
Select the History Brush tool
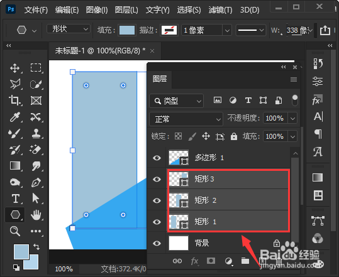pyautogui.click(x=14, y=149)
